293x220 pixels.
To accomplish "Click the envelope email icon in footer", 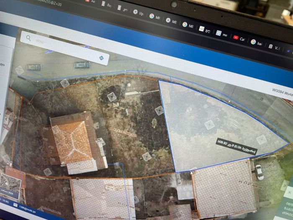I will coord(15,205).
